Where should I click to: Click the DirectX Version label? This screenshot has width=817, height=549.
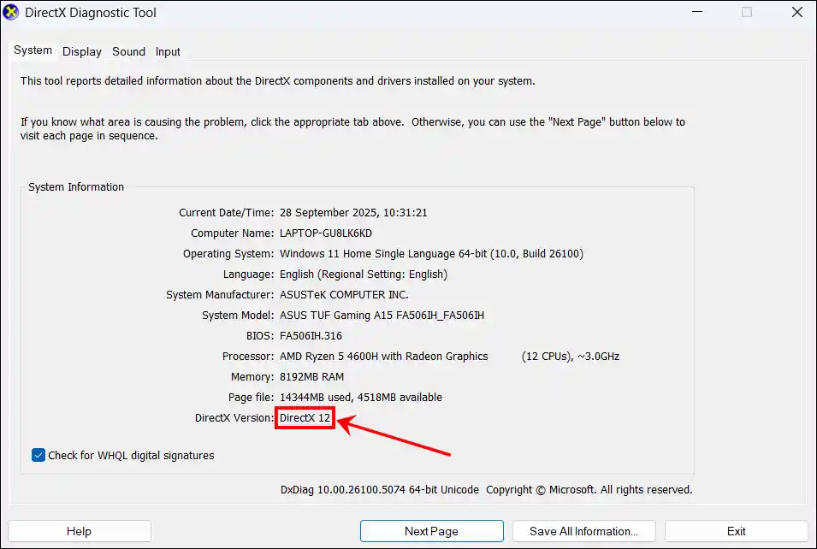[x=234, y=418]
